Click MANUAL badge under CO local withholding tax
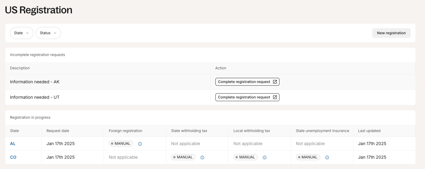 click(x=245, y=157)
